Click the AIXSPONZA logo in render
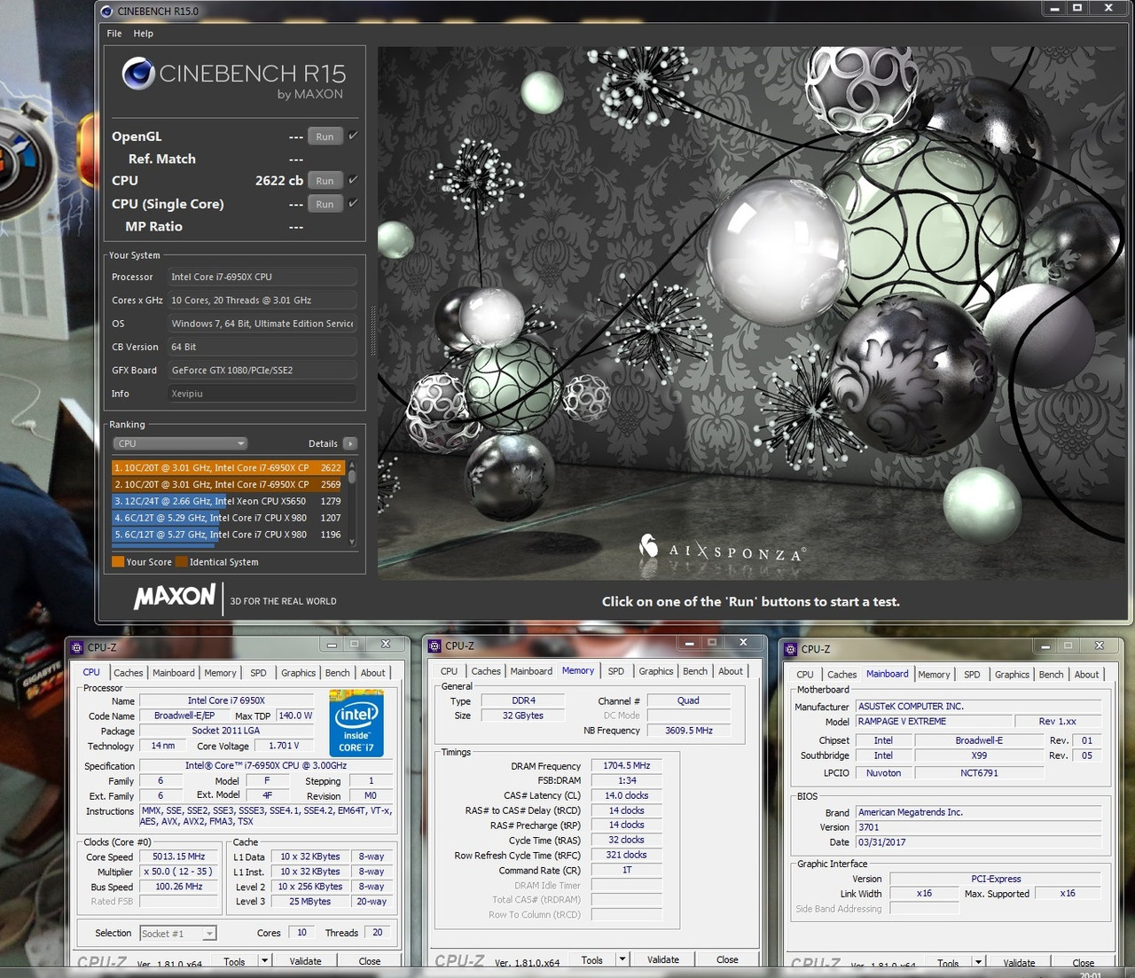This screenshot has width=1135, height=978. (x=722, y=550)
